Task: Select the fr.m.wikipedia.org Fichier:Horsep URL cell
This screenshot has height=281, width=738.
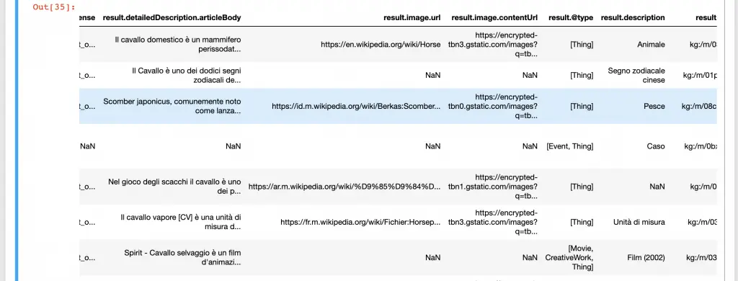Action: point(360,222)
